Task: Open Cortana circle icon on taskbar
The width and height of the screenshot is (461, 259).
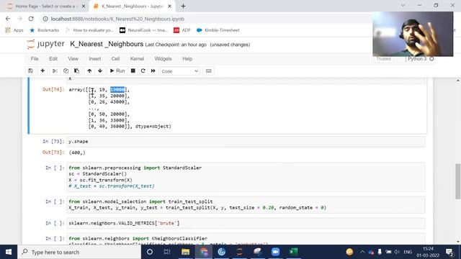Action: tap(150, 252)
